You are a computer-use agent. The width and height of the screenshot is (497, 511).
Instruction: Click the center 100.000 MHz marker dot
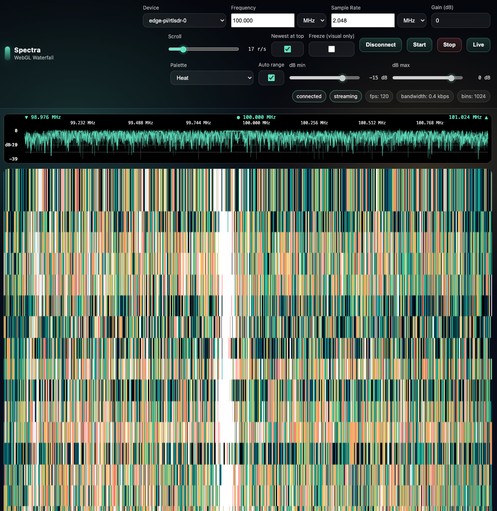click(x=239, y=118)
